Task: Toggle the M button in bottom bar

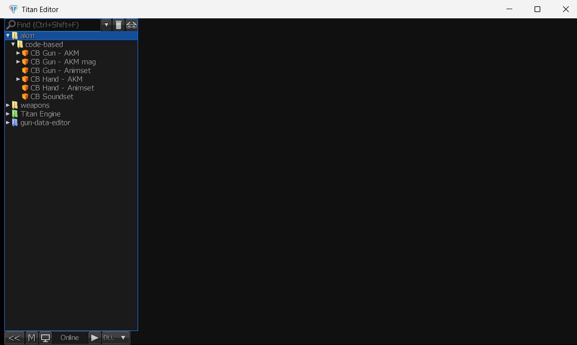Action: [32, 338]
